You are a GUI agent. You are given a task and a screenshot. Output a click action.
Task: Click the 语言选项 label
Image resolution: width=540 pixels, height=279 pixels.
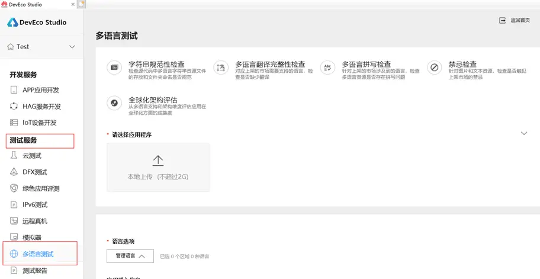tap(123, 242)
